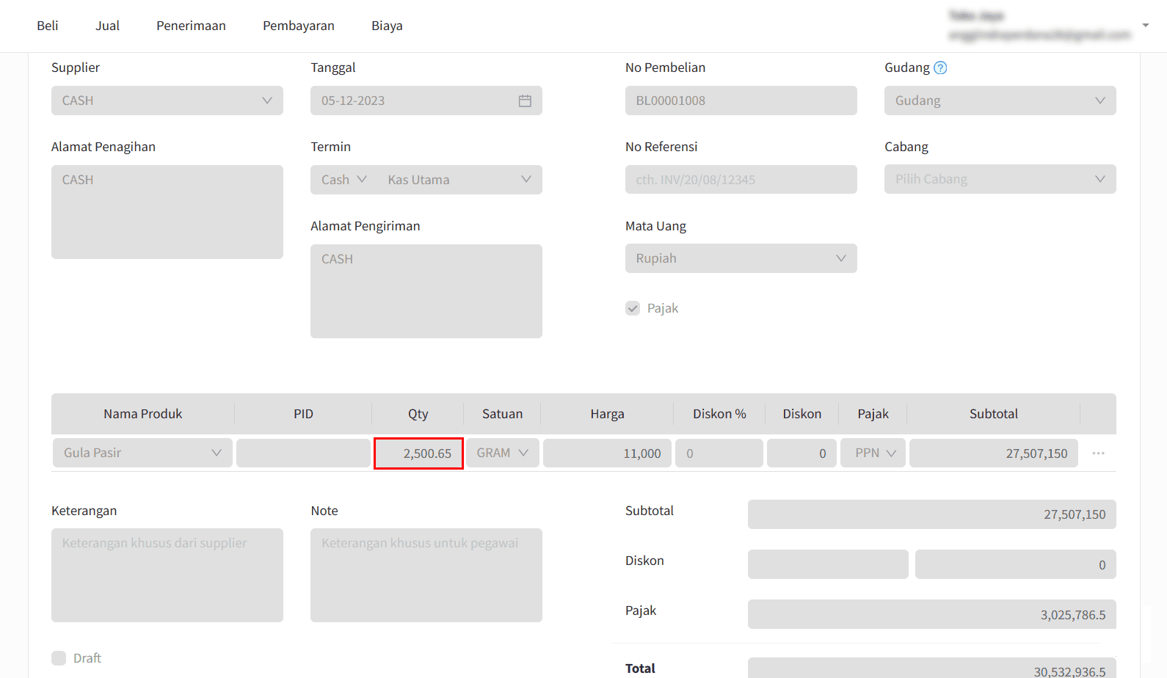Click the three-dot row options icon
The width and height of the screenshot is (1167, 678).
pyautogui.click(x=1098, y=453)
